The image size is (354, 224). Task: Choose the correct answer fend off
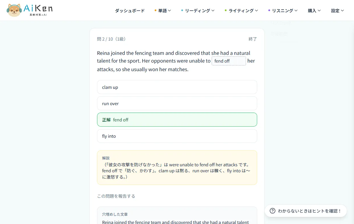(177, 120)
